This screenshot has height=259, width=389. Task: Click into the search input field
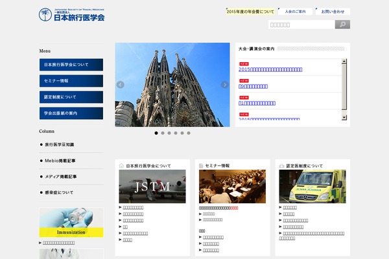coord(301,25)
